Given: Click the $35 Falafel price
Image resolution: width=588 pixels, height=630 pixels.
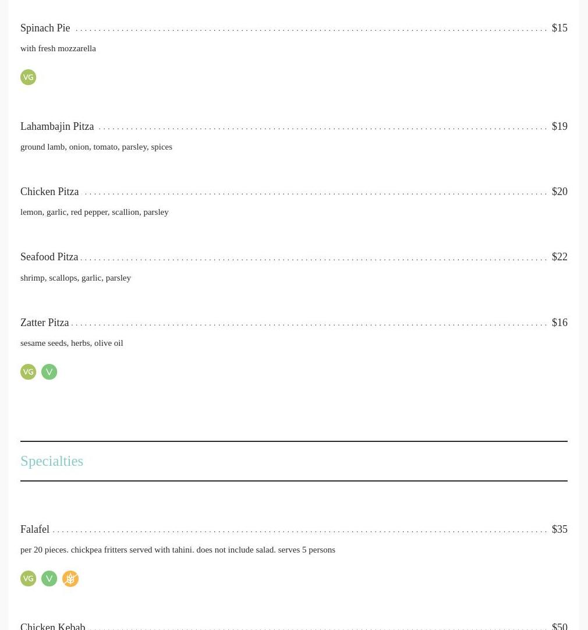Looking at the screenshot, I should click(559, 529).
